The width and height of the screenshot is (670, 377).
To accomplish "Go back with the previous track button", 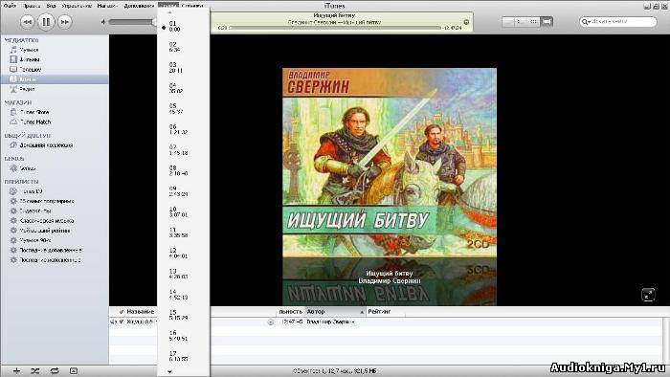I will 27,22.
